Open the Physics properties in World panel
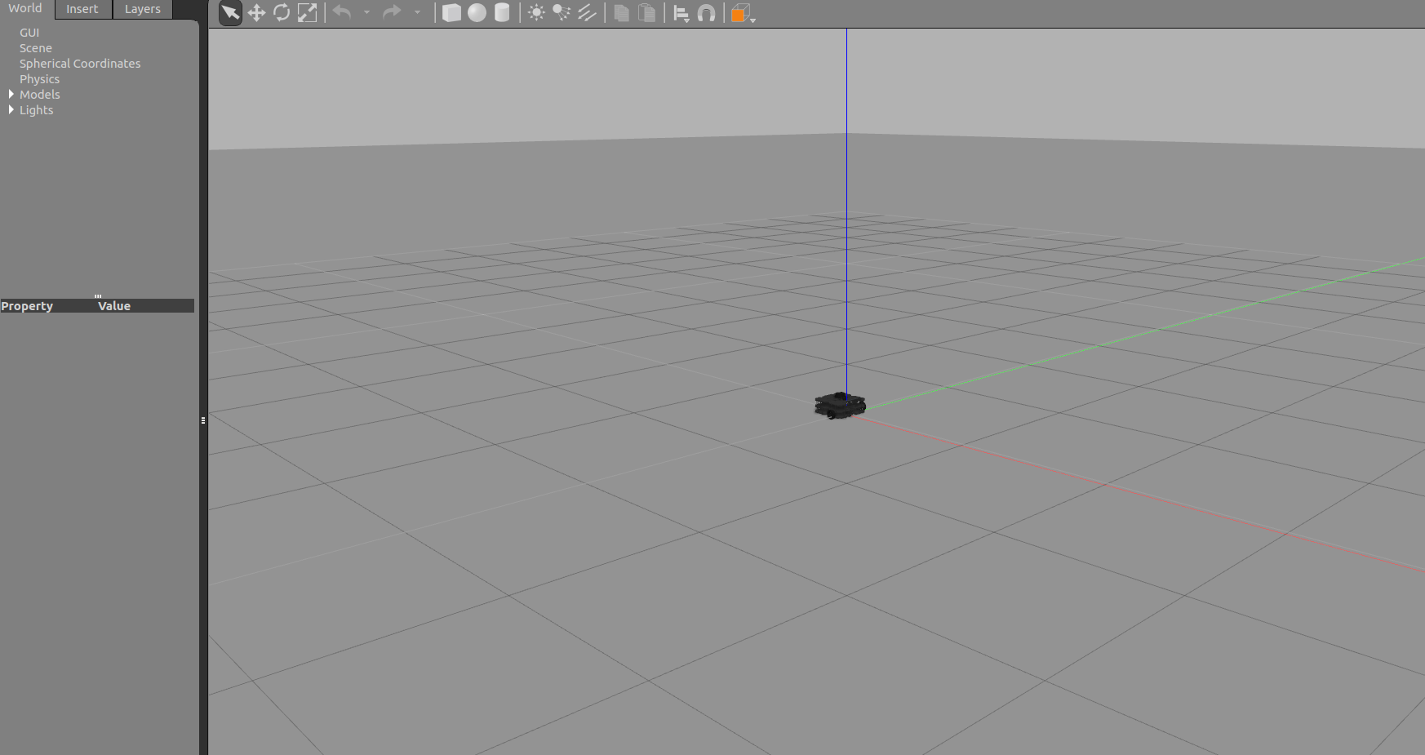 pos(39,78)
